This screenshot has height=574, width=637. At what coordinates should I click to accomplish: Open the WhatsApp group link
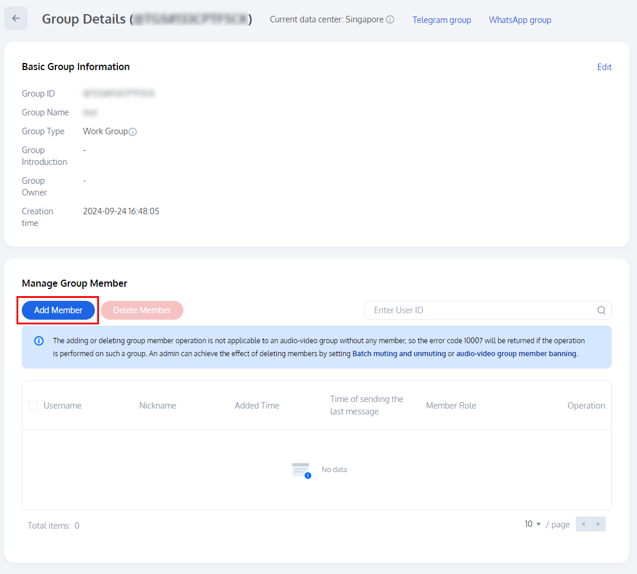click(520, 20)
